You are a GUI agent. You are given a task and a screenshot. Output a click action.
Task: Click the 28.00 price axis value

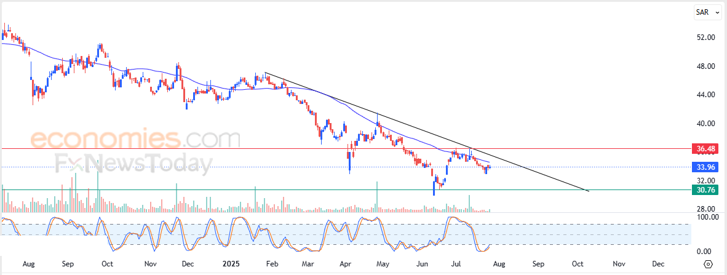click(x=707, y=209)
